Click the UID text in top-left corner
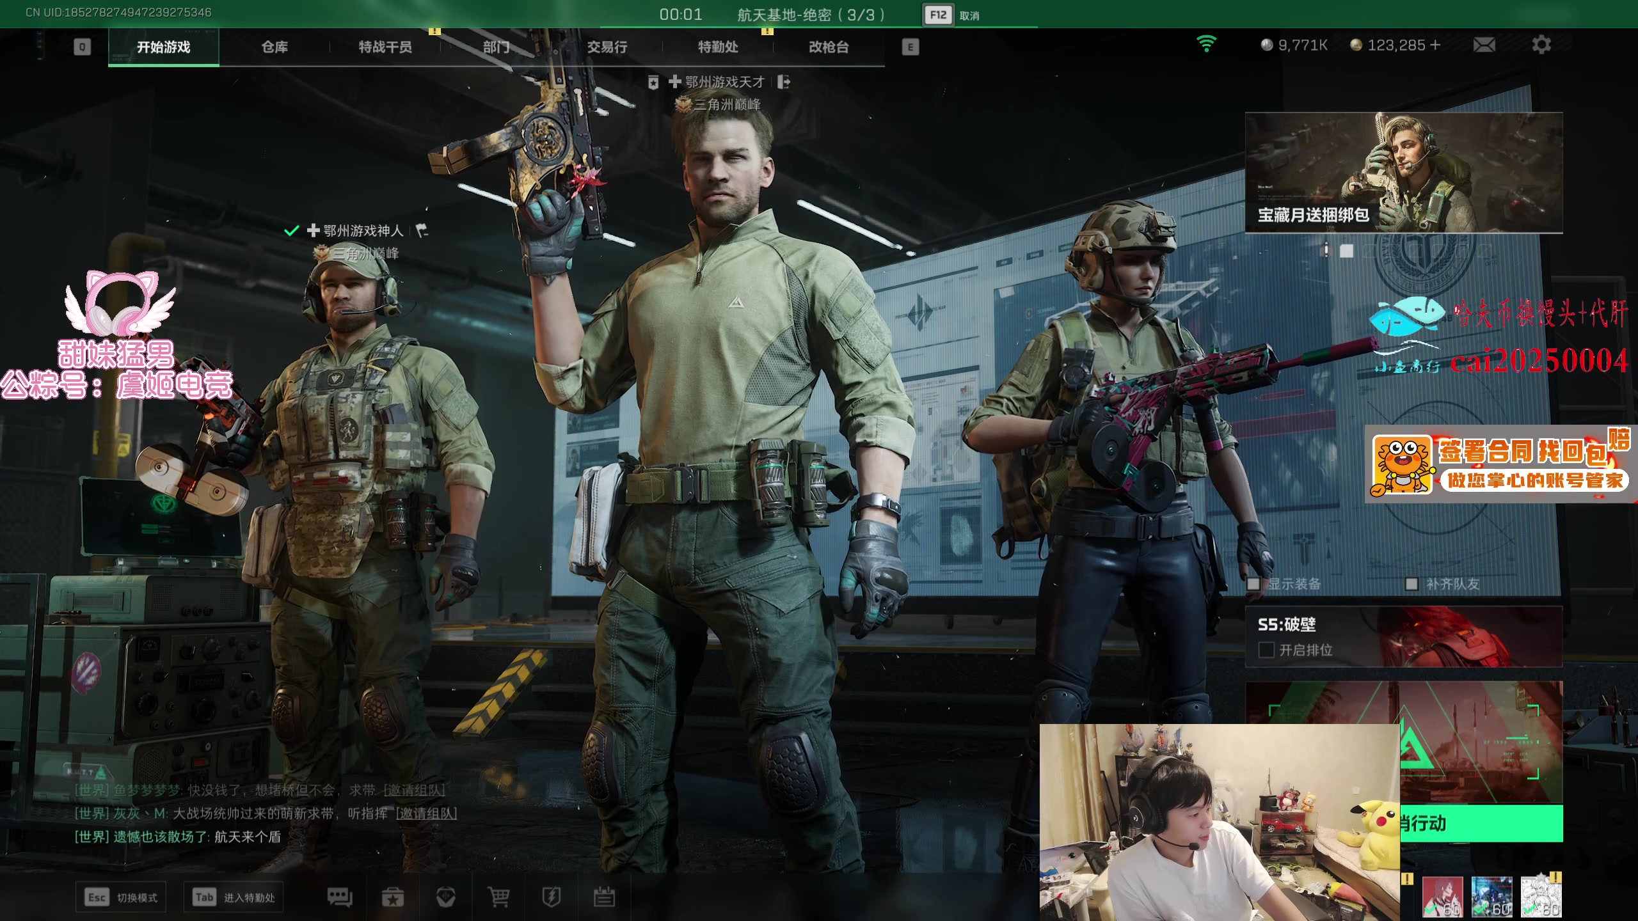1638x921 pixels. 118,12
